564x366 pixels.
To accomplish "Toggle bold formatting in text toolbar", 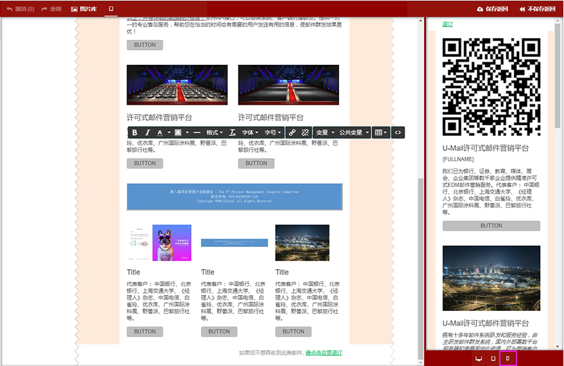I will [135, 132].
